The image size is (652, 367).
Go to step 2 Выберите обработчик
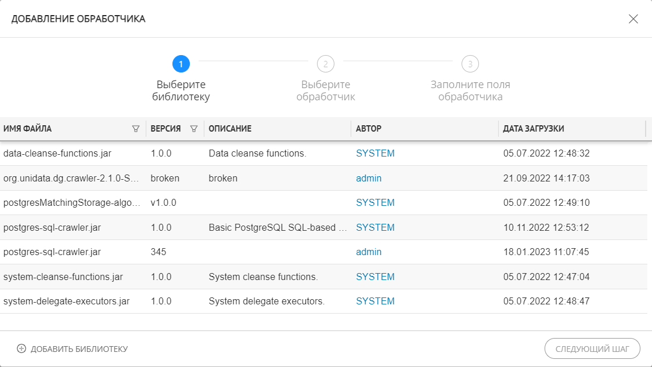326,64
